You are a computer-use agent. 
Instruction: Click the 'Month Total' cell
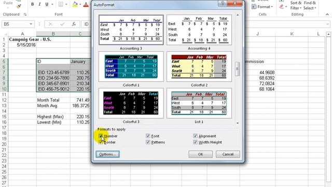(x=53, y=100)
